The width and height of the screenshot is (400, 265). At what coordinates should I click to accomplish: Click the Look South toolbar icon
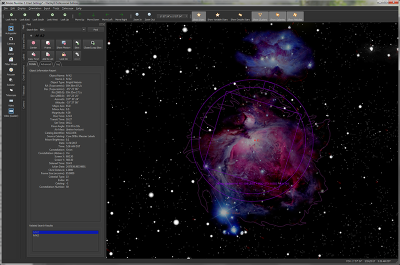[38, 16]
